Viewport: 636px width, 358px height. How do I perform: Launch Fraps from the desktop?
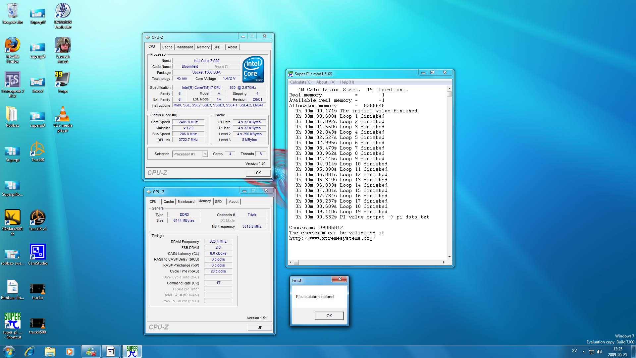[x=63, y=82]
